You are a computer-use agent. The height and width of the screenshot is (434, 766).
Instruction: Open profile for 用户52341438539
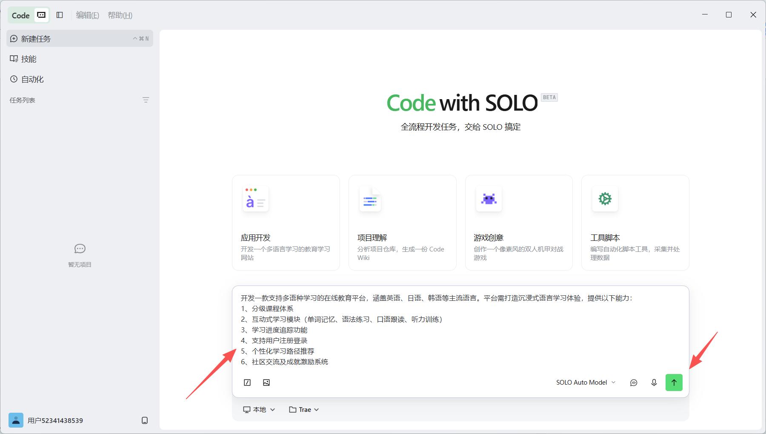click(55, 420)
